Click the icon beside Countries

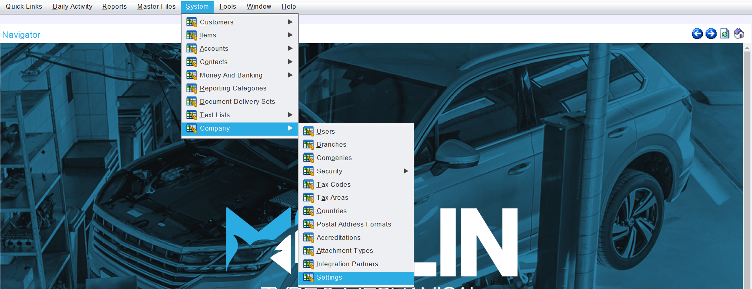(x=309, y=211)
